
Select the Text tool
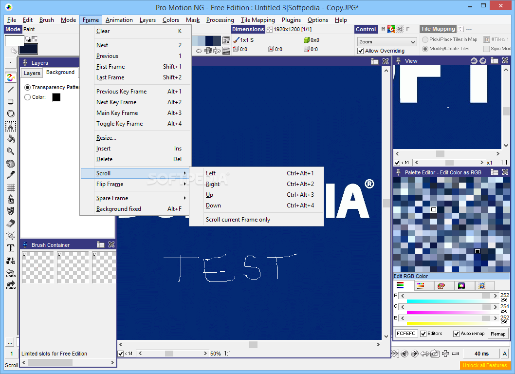click(x=11, y=248)
